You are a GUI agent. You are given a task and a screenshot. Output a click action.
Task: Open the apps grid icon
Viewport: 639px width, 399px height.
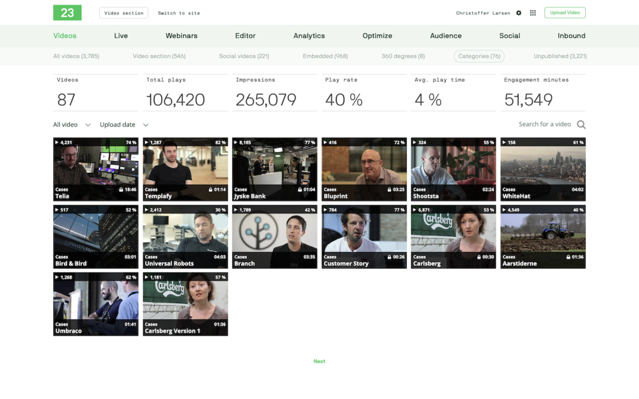click(532, 13)
